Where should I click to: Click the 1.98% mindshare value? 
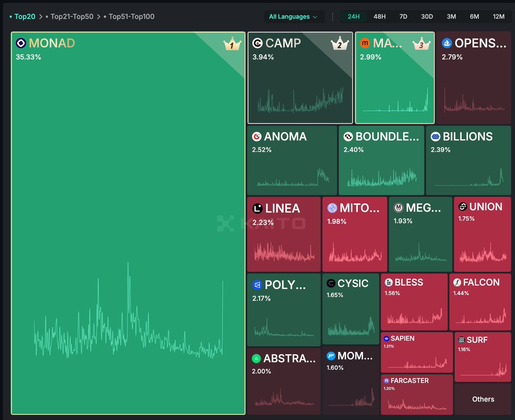[337, 221]
